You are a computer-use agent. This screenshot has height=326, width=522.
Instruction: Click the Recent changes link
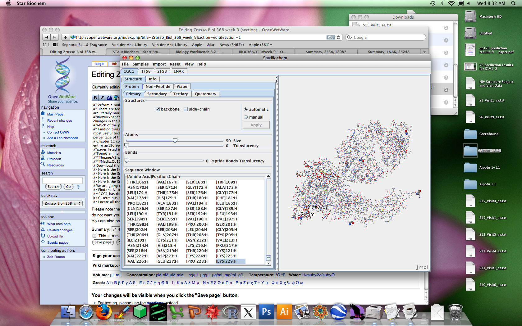point(59,120)
